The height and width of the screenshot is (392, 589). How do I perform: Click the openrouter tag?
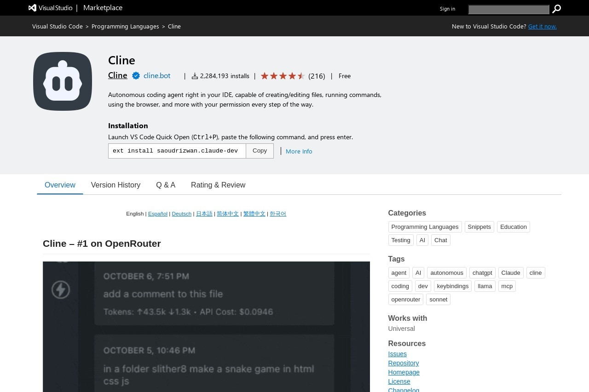(x=406, y=300)
